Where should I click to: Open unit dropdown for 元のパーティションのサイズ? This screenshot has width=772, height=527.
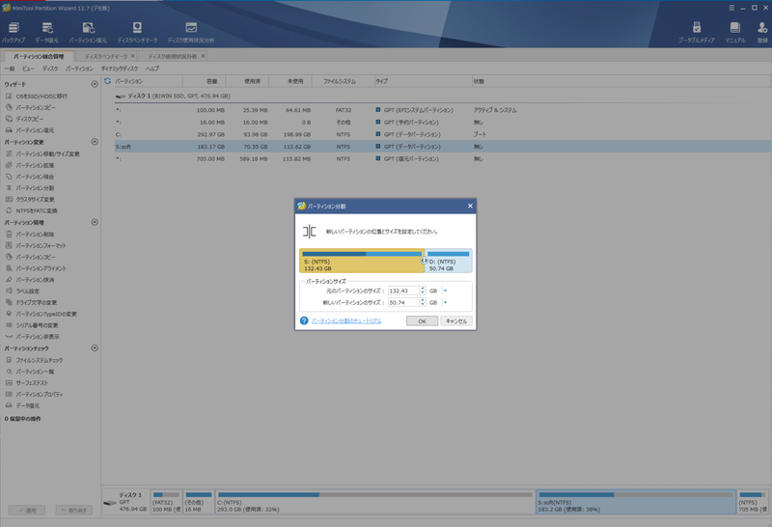pyautogui.click(x=446, y=291)
